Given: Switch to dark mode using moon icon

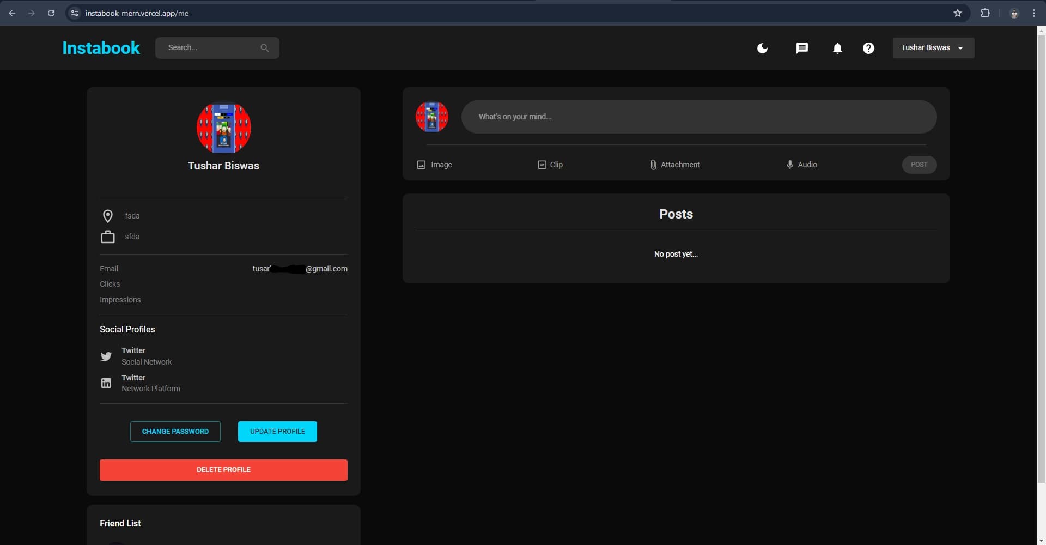Looking at the screenshot, I should click(762, 48).
